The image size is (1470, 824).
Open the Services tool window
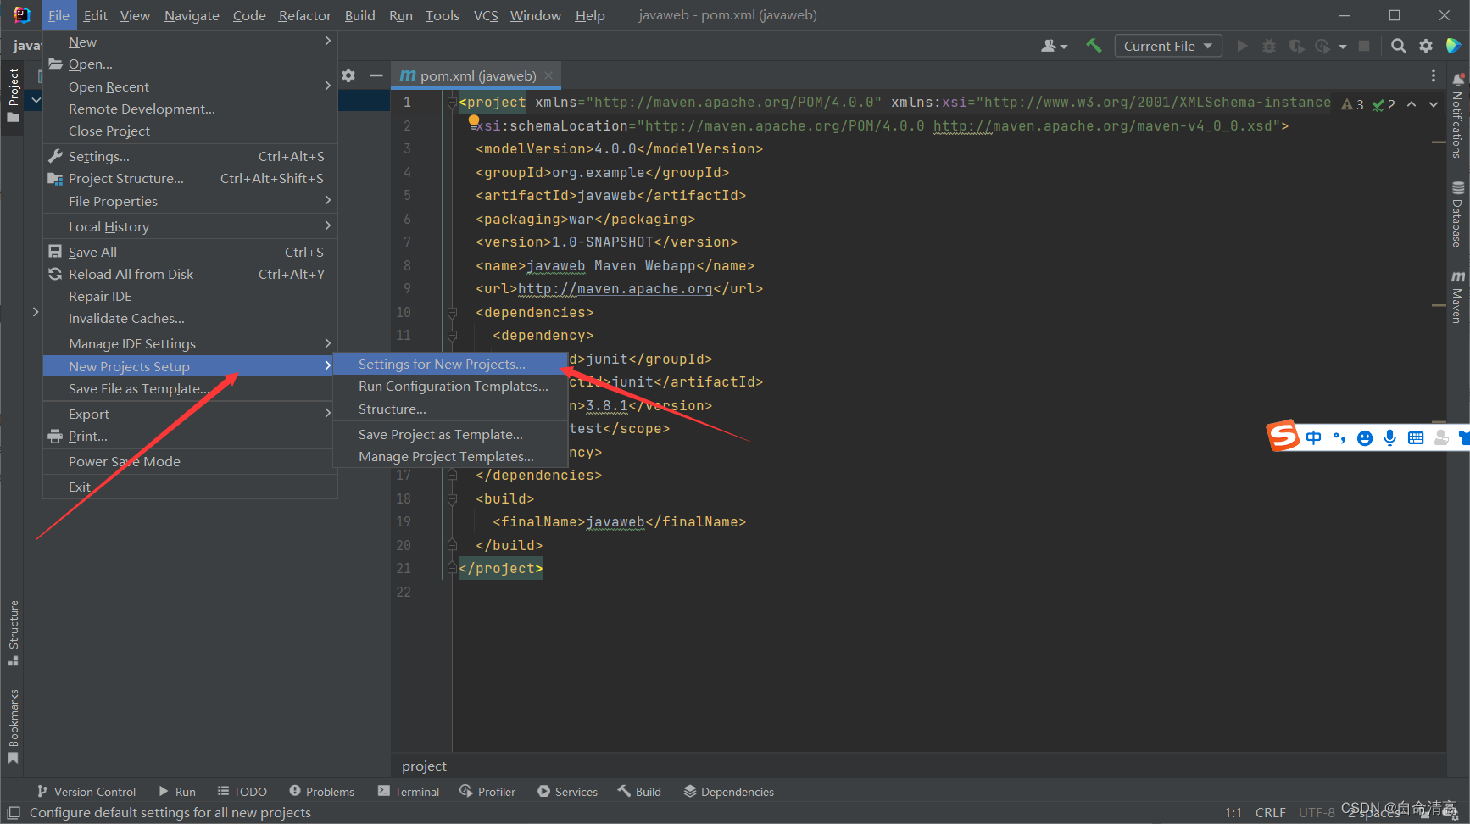tap(567, 791)
